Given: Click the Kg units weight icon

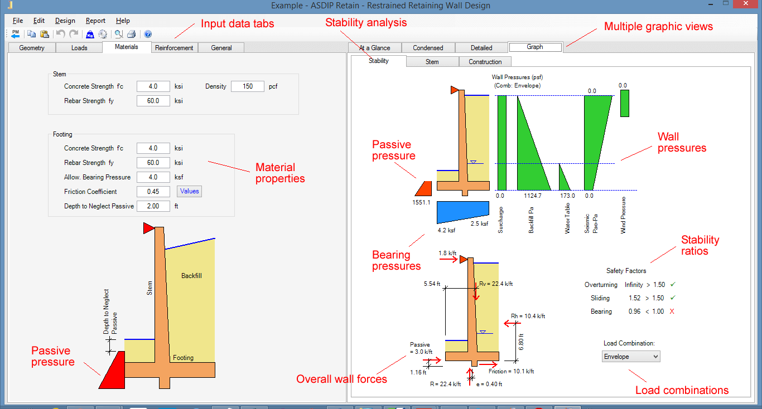Looking at the screenshot, I should 90,34.
